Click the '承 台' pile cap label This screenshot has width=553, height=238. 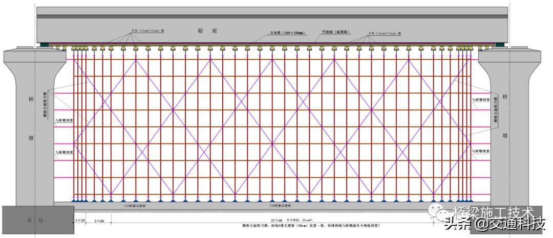[35, 221]
